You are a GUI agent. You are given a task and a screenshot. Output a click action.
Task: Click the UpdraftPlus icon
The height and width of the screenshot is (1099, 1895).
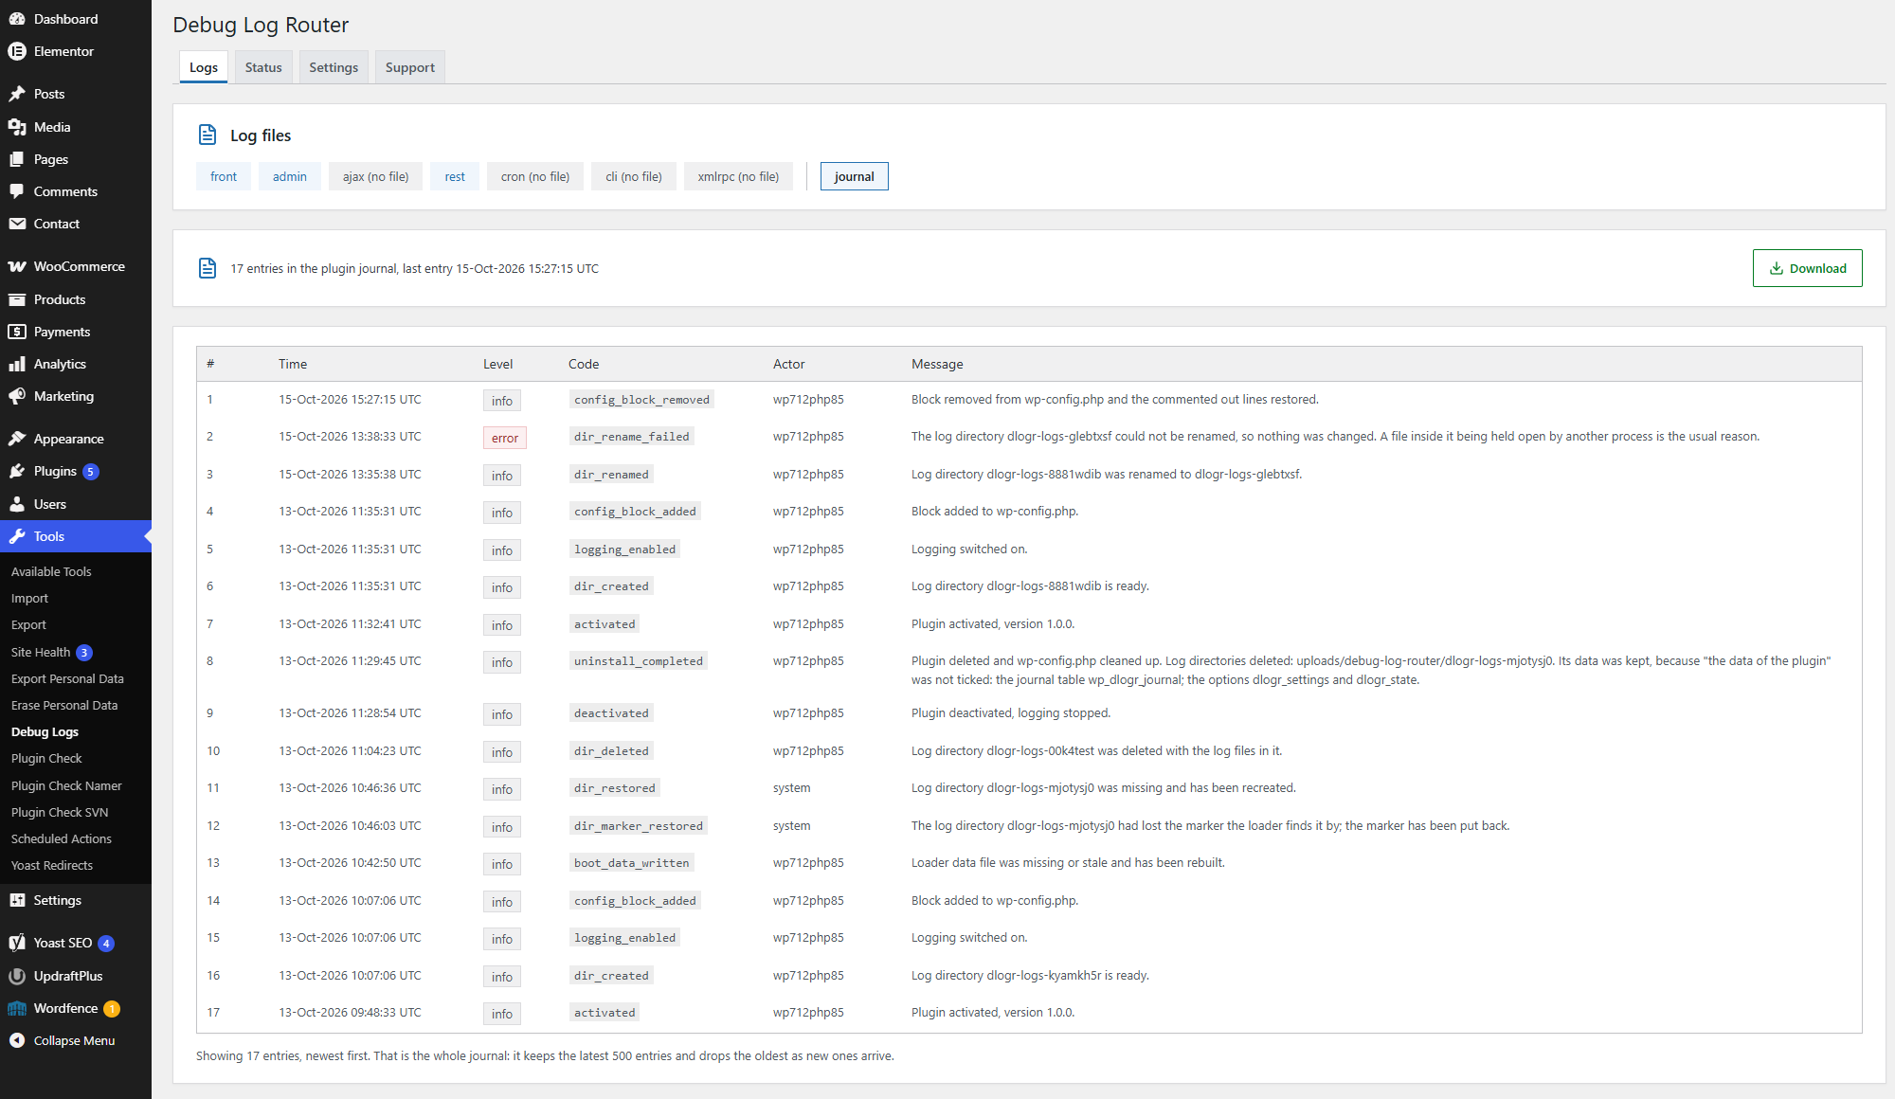tap(17, 976)
